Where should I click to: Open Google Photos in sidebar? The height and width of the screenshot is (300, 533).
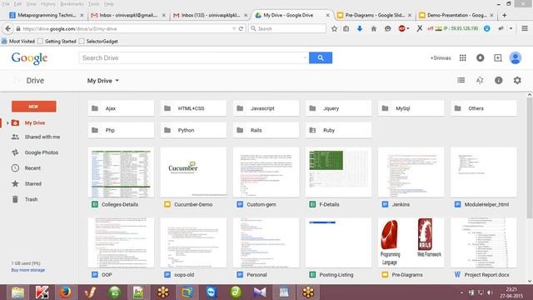coord(41,152)
